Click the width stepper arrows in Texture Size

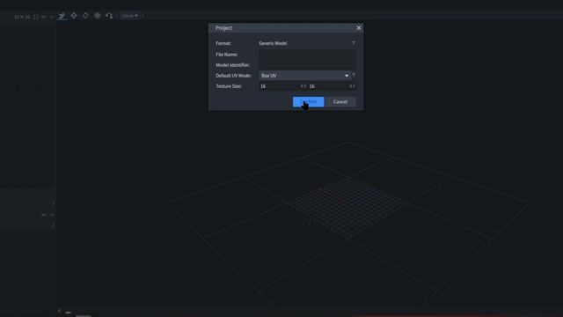tap(303, 86)
